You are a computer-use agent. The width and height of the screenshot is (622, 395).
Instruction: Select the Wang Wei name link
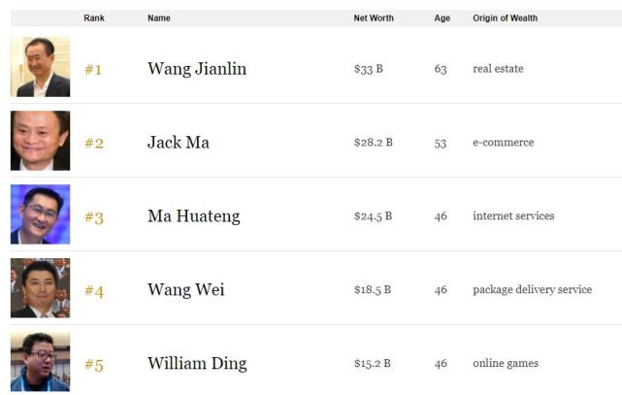(x=185, y=289)
